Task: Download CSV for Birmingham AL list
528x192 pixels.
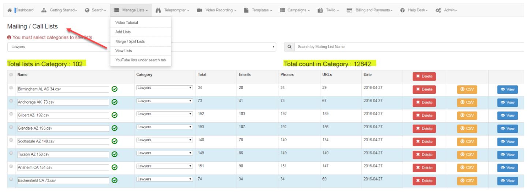Action: tap(467, 89)
